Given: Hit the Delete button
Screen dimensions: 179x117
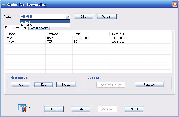Looking at the screenshot, I should tap(66, 85).
